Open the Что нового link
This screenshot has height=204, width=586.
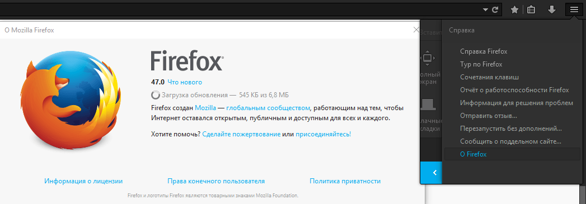[185, 82]
